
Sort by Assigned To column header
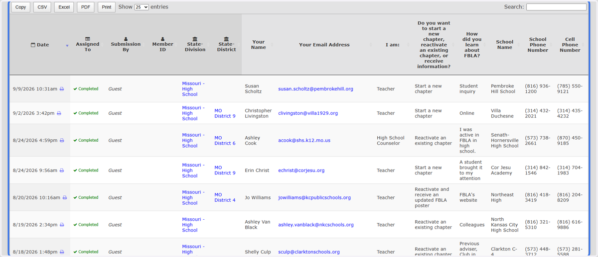pos(88,45)
